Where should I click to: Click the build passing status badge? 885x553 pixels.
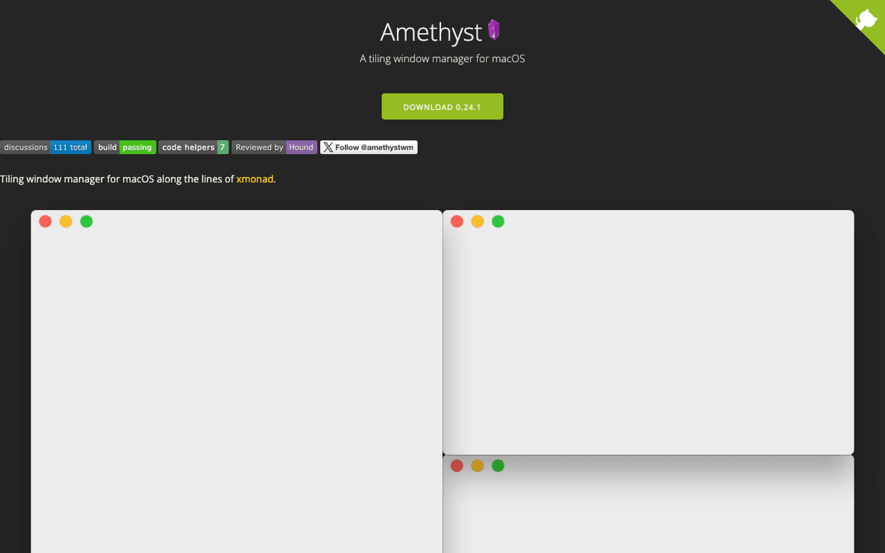[x=125, y=147]
